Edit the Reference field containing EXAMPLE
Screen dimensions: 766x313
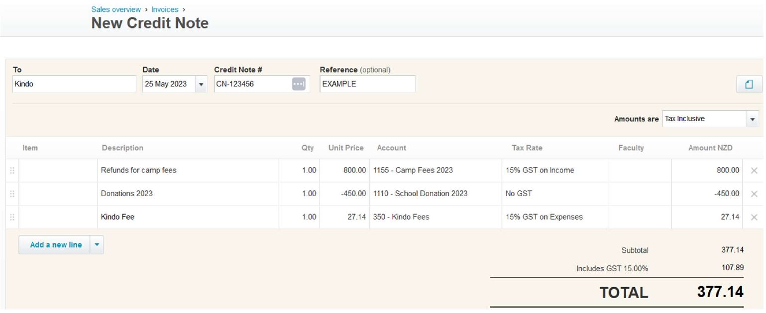[x=367, y=84]
